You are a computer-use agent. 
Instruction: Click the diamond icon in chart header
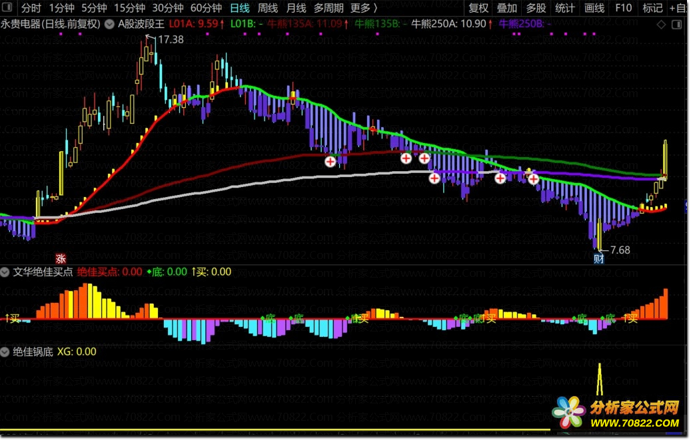coord(661,25)
